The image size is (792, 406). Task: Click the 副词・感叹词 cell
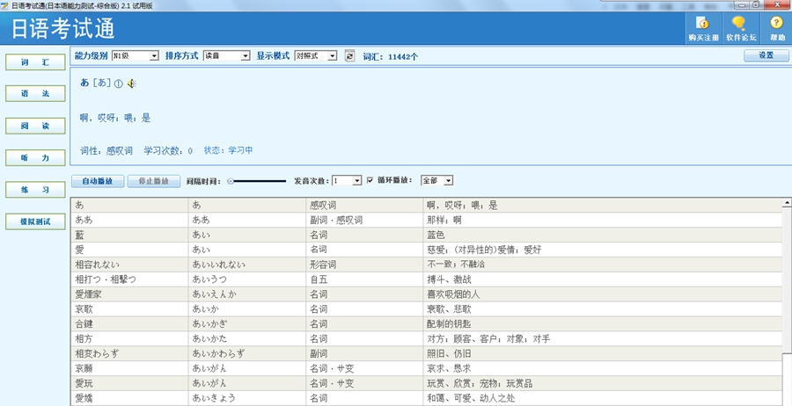pos(336,220)
